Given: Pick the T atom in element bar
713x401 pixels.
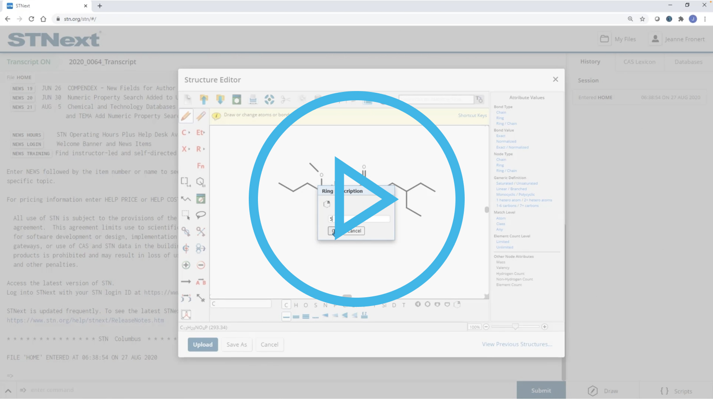Looking at the screenshot, I should click(404, 305).
